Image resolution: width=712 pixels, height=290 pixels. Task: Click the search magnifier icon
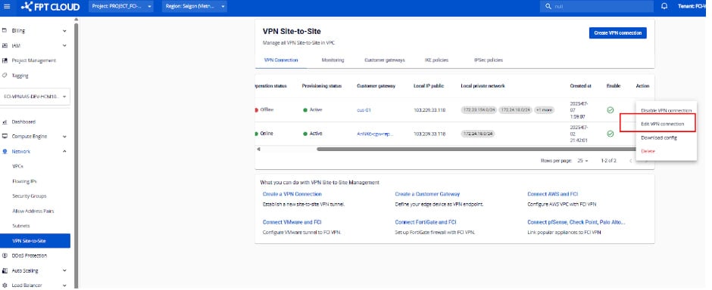[x=548, y=7]
